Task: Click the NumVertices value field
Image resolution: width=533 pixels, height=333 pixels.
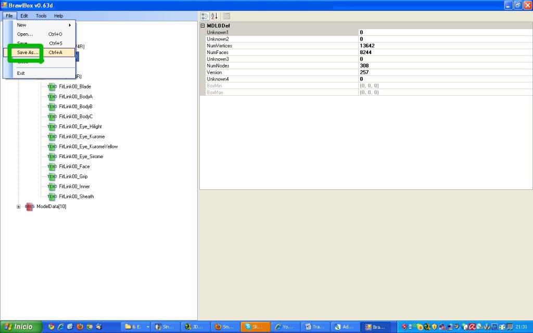Action: point(442,46)
